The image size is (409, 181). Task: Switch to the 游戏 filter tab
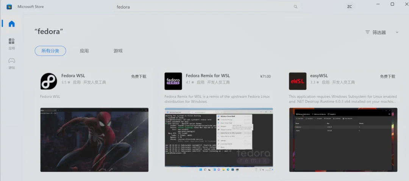118,51
